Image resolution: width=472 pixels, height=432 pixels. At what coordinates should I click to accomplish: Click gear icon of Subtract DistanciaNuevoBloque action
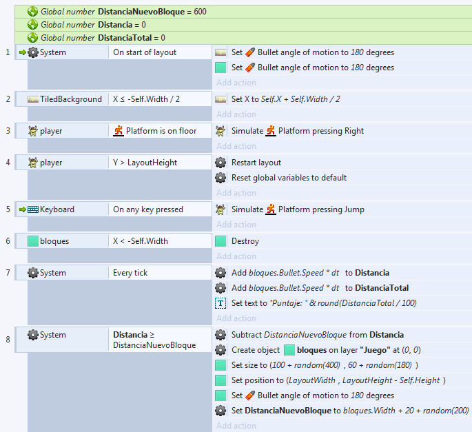coord(220,335)
